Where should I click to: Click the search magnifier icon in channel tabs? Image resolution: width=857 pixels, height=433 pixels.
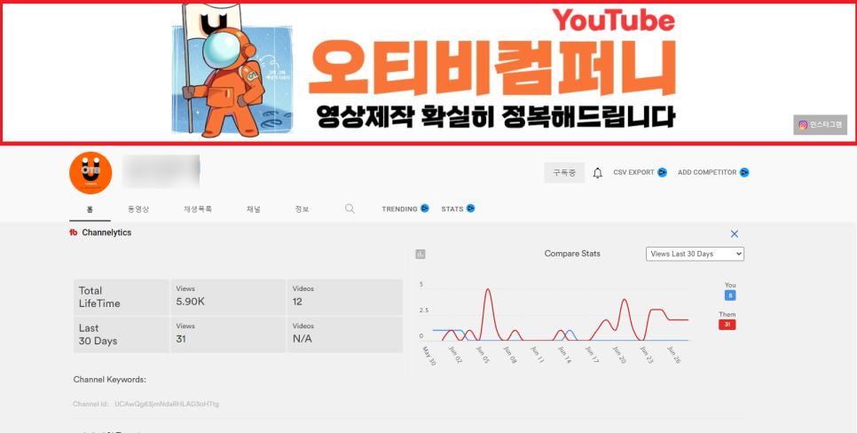pos(350,209)
